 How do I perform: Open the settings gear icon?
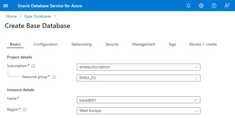(201, 6)
